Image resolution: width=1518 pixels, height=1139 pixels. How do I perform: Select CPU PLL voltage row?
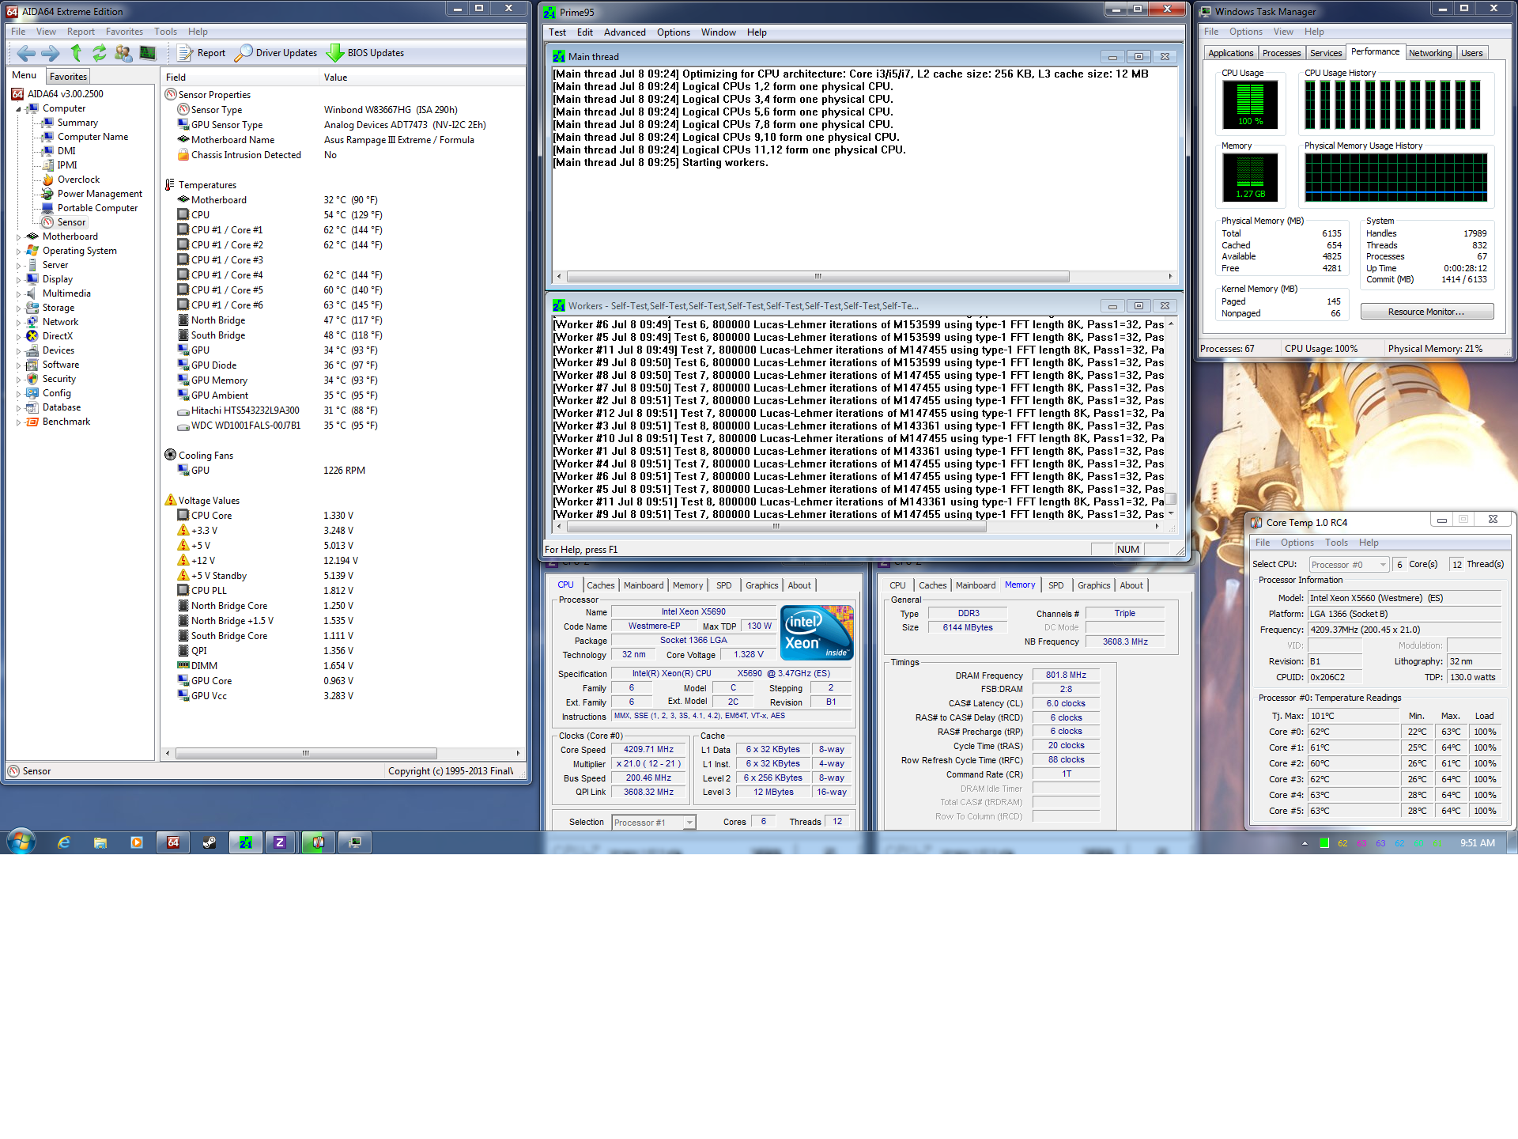tap(344, 591)
